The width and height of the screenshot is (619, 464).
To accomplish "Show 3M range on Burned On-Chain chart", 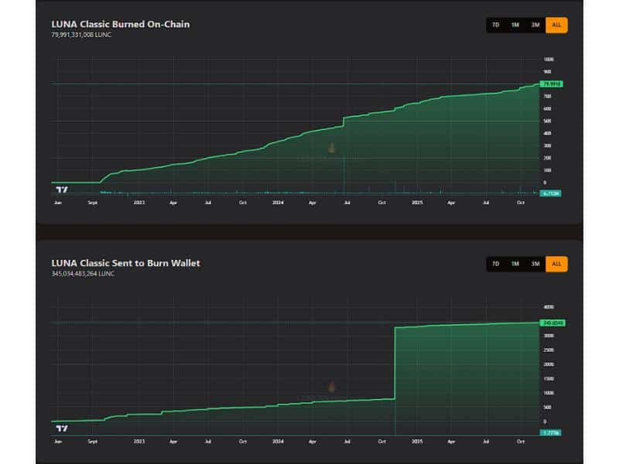I will pyautogui.click(x=535, y=25).
